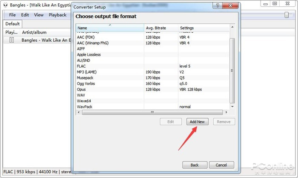Open the Playback menu
Screen dimensions: 298x178
pyautogui.click(x=57, y=15)
